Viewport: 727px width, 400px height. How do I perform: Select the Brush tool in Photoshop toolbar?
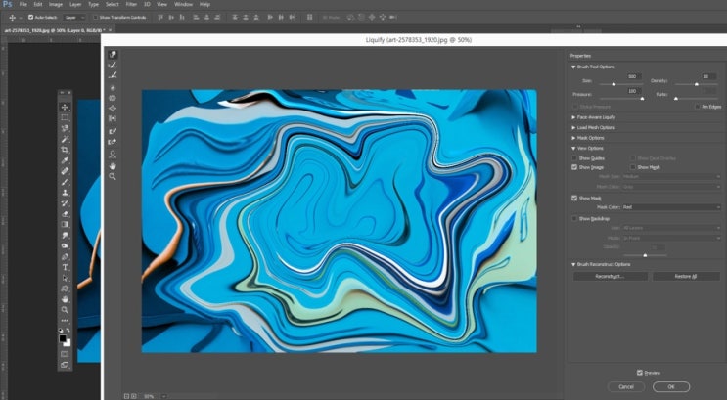click(x=65, y=182)
